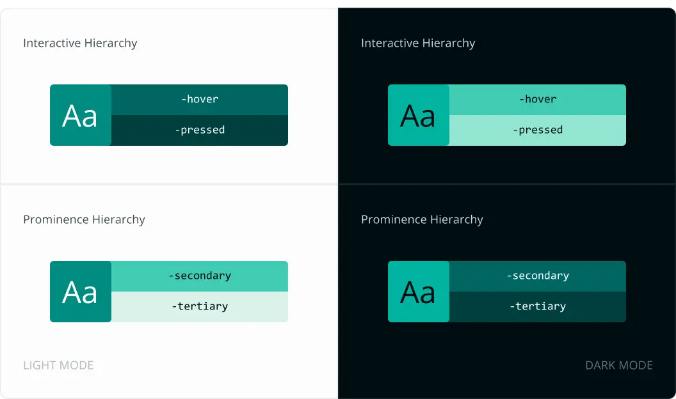Click the light mode -secondary color swatch
Screen dimensions: 676x399
coord(199,276)
